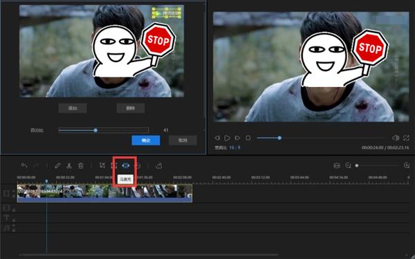Zoom out the timeline
The image size is (415, 259).
(x=348, y=166)
